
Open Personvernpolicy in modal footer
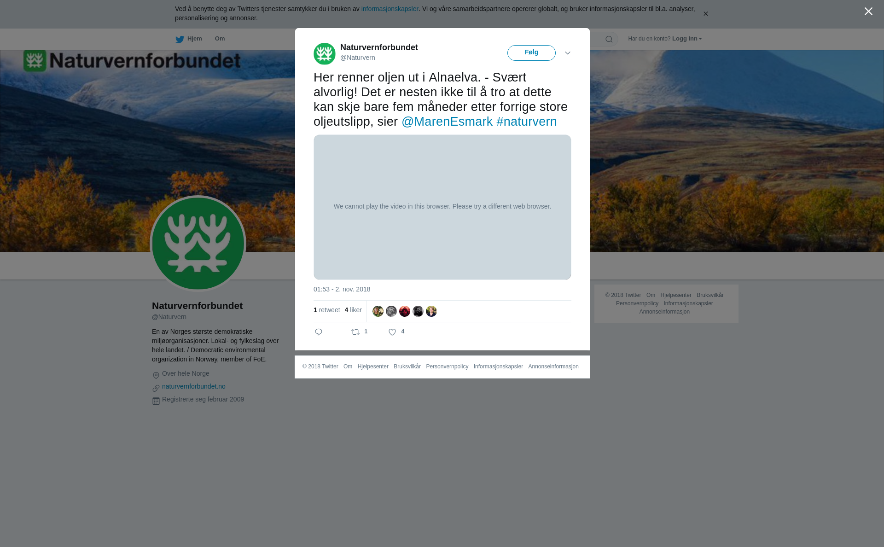(x=447, y=367)
